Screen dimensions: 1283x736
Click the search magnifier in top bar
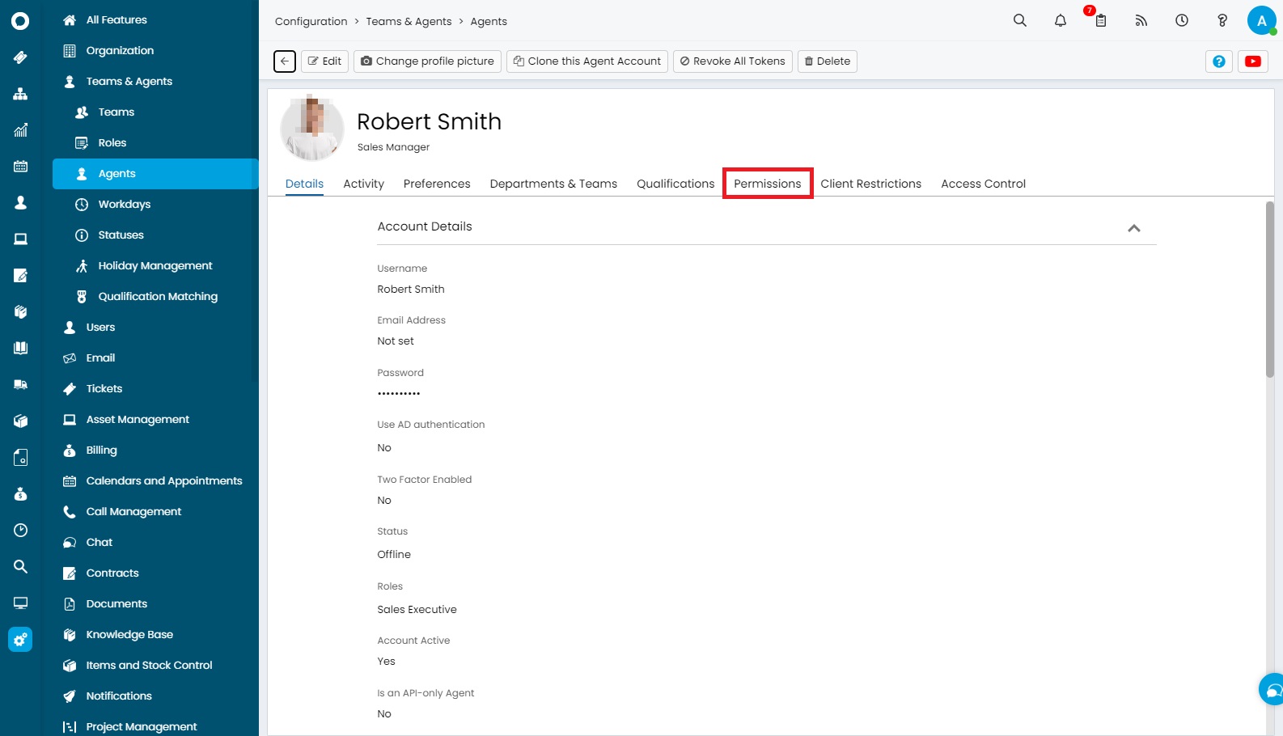[x=1019, y=21]
